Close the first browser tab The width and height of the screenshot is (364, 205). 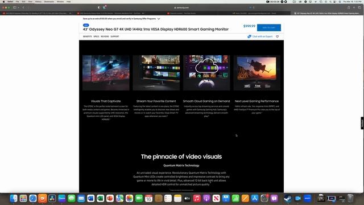(70, 13)
